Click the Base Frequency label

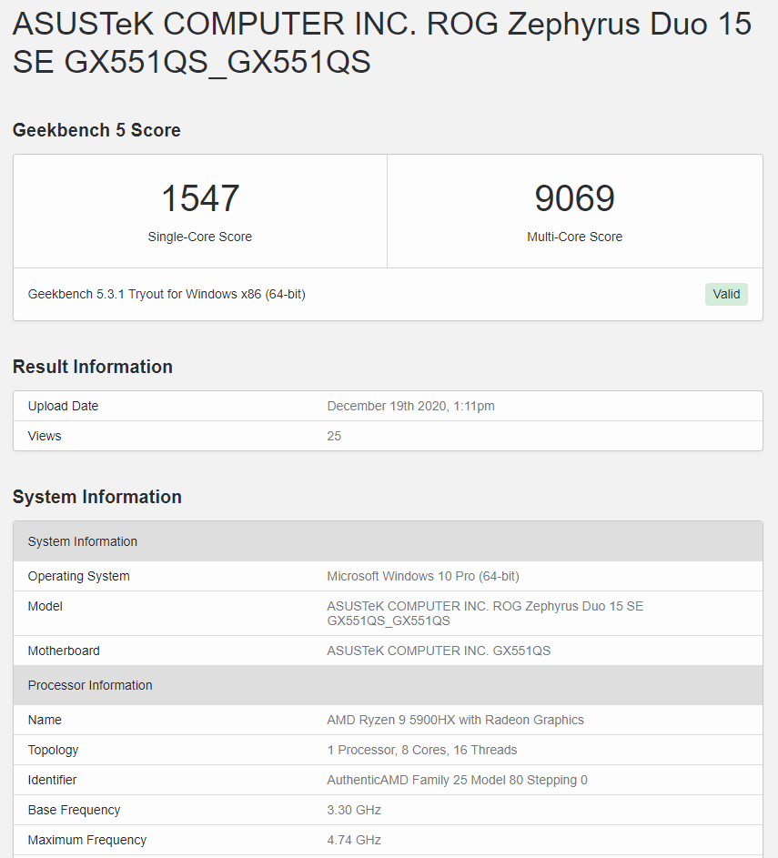pyautogui.click(x=74, y=810)
